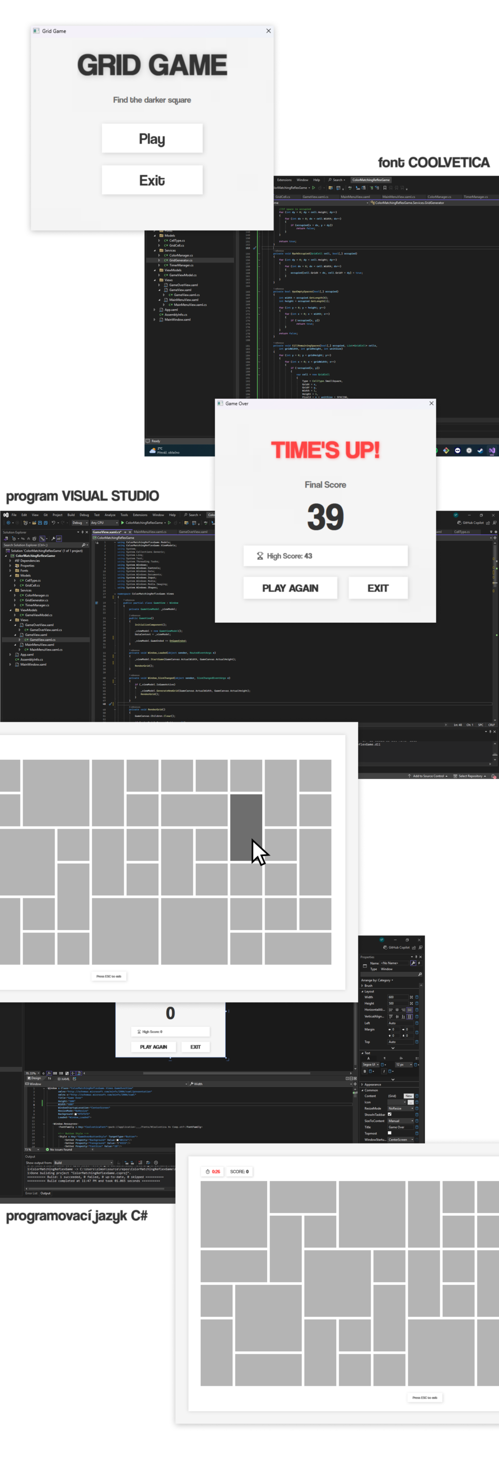Click the Set to Auto icon beside Width
The height and width of the screenshot is (1463, 499).
pos(412,997)
